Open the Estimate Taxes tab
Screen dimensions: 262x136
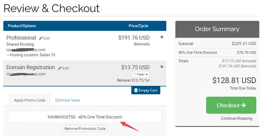pos(68,100)
